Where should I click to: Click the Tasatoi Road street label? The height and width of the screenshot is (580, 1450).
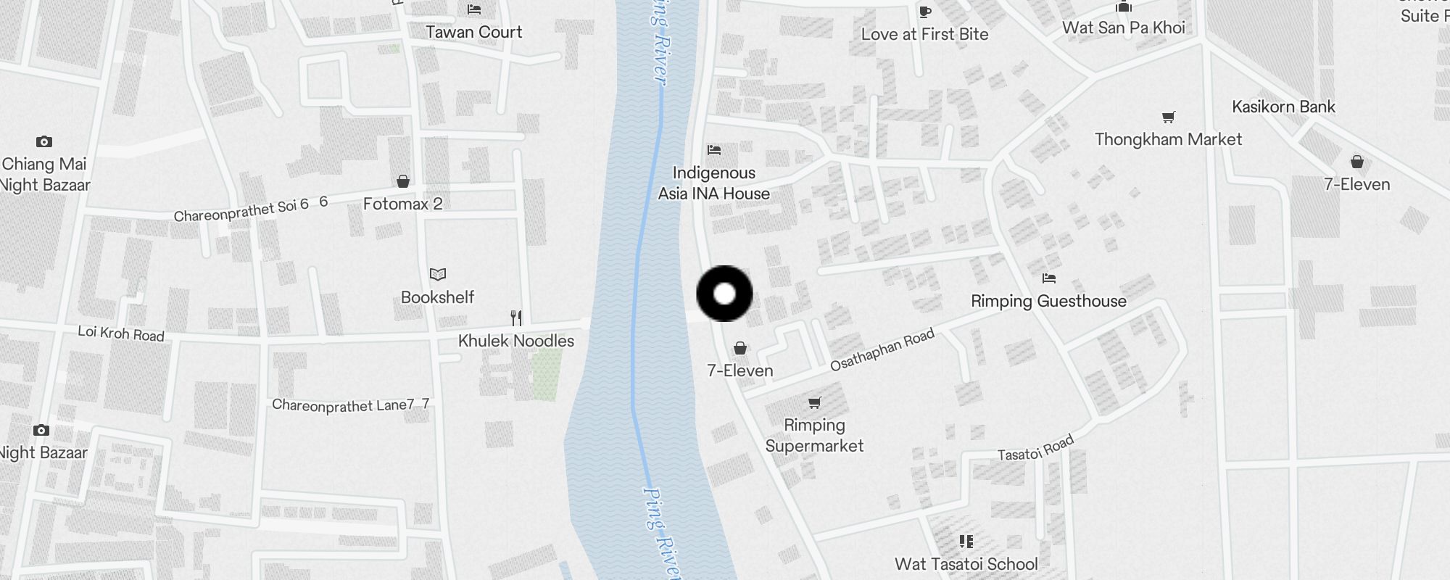pyautogui.click(x=1035, y=449)
